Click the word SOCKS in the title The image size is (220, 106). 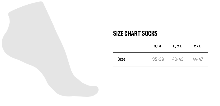(150, 34)
